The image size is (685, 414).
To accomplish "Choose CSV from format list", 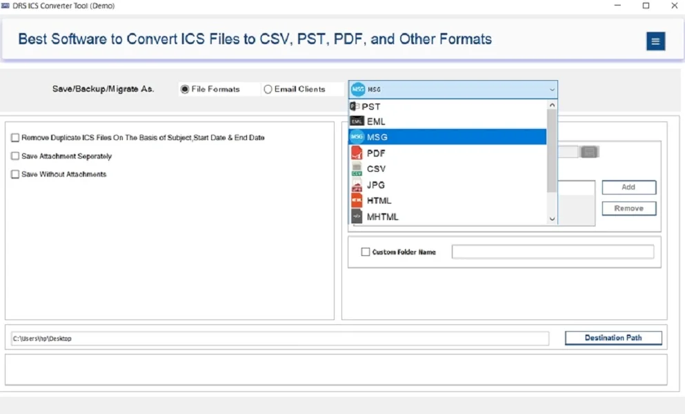I will pyautogui.click(x=447, y=169).
